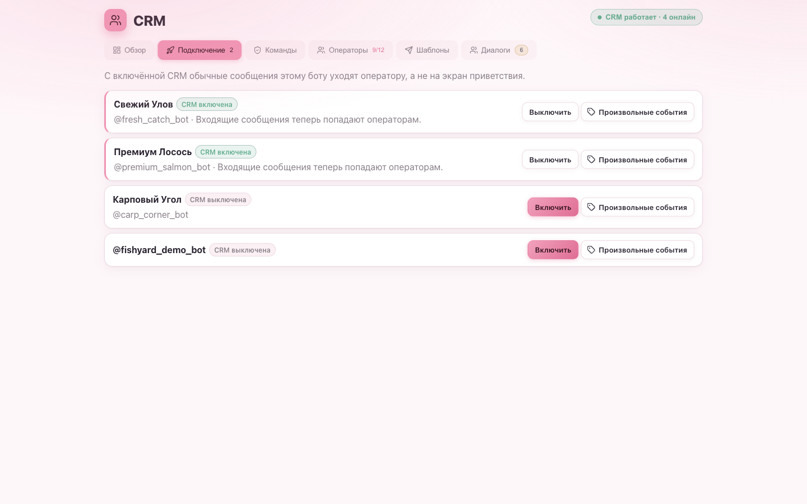Click the tag icon in Премиум Лосось row
Image resolution: width=807 pixels, height=504 pixels.
coord(591,160)
